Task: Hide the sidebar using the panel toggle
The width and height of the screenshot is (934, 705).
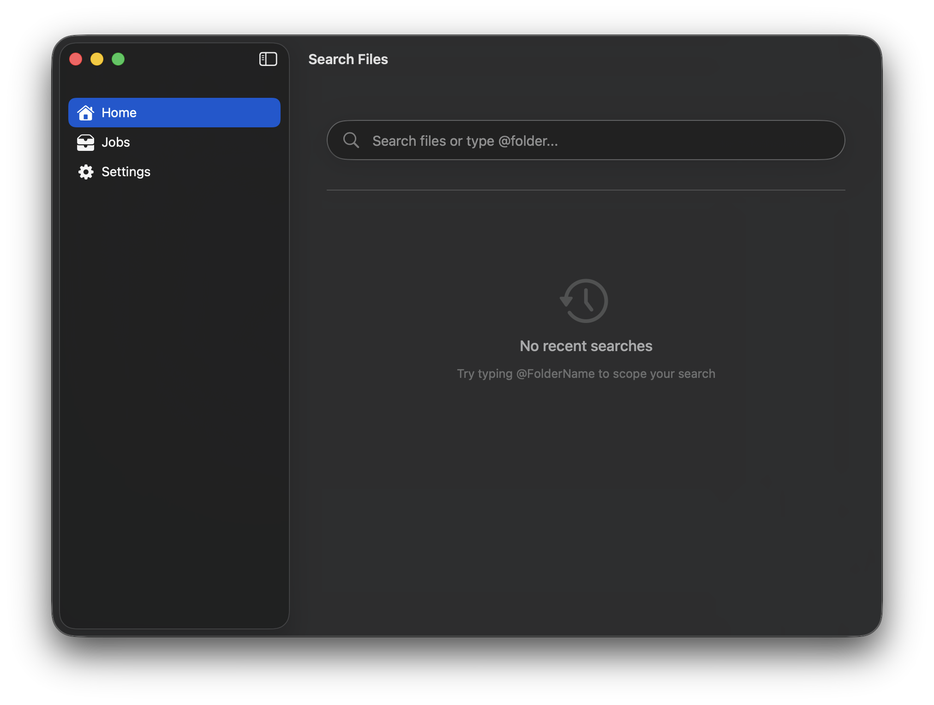Action: pyautogui.click(x=268, y=59)
